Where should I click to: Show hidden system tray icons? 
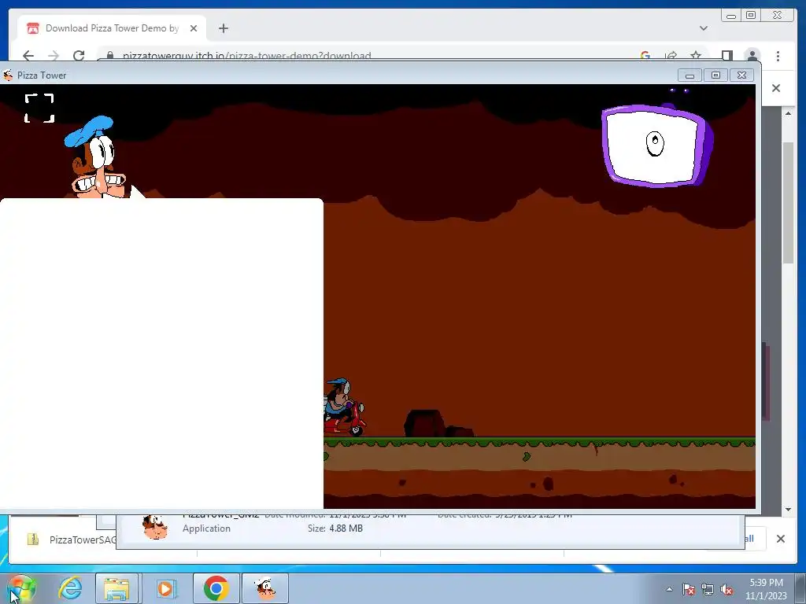click(x=669, y=590)
